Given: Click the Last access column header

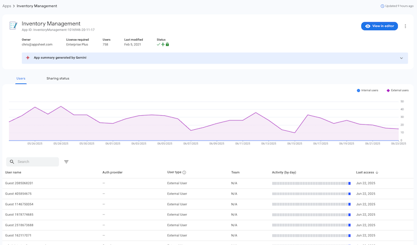Looking at the screenshot, I should pos(365,173).
